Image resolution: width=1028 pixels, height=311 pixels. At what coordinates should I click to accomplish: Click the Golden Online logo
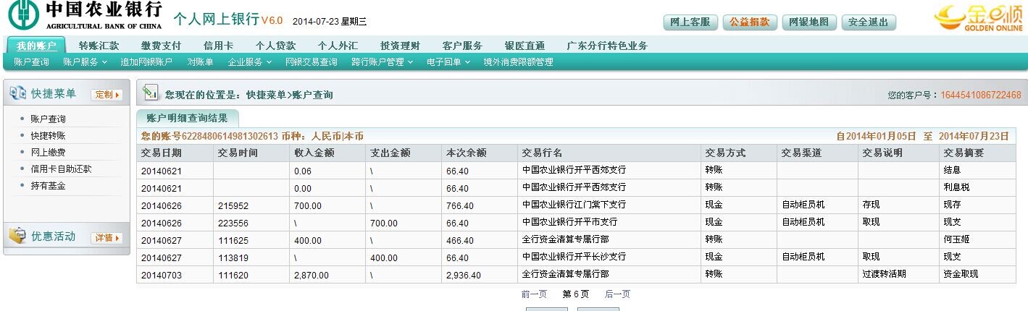(x=979, y=17)
